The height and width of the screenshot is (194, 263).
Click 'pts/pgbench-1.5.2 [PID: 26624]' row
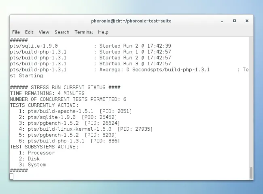click(69, 123)
